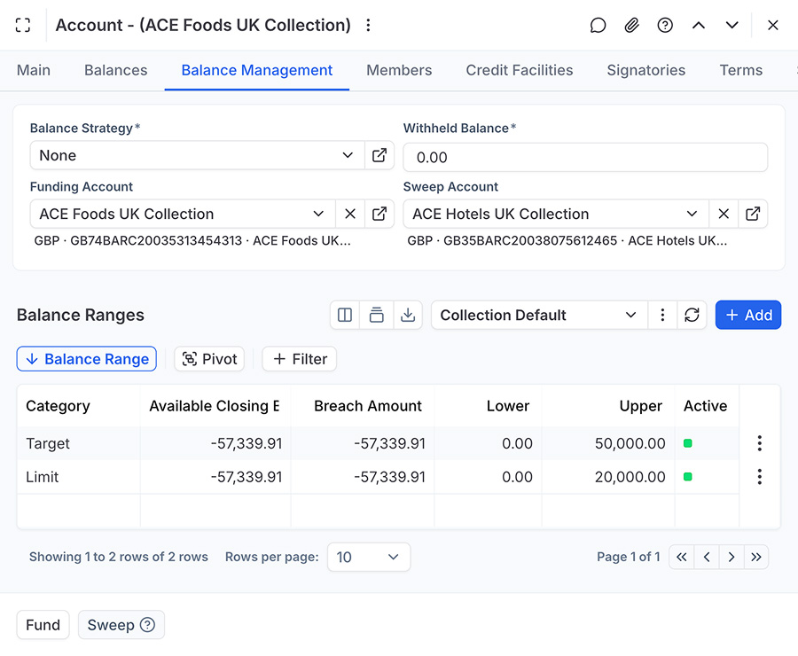This screenshot has height=656, width=798.
Task: Open row actions menu for Target
Action: 759,443
